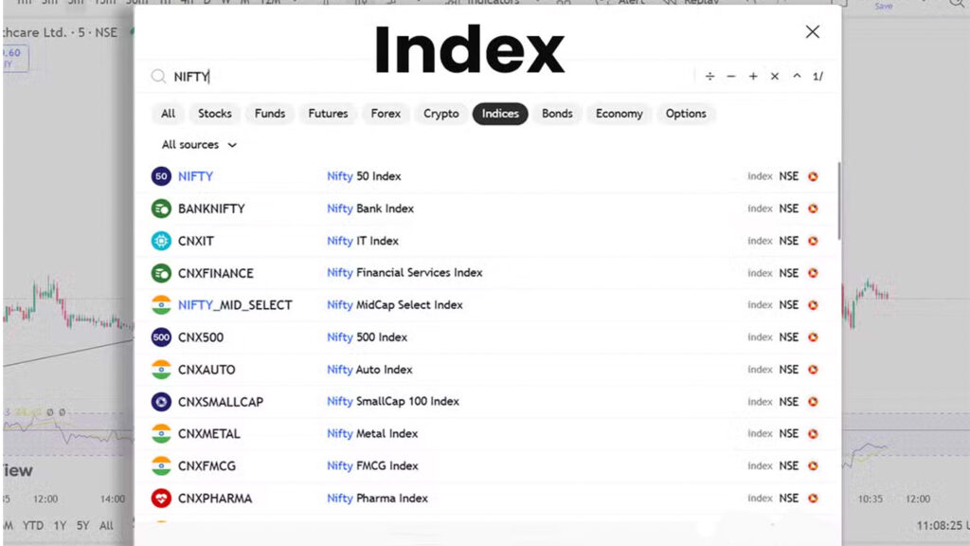Click the CNXFMCG India flag icon

[161, 466]
